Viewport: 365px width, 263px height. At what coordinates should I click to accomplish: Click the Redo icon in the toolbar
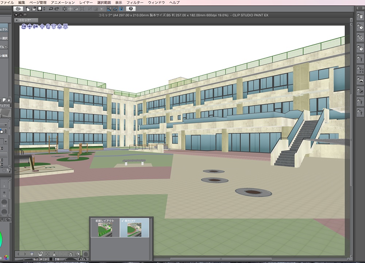57,8
